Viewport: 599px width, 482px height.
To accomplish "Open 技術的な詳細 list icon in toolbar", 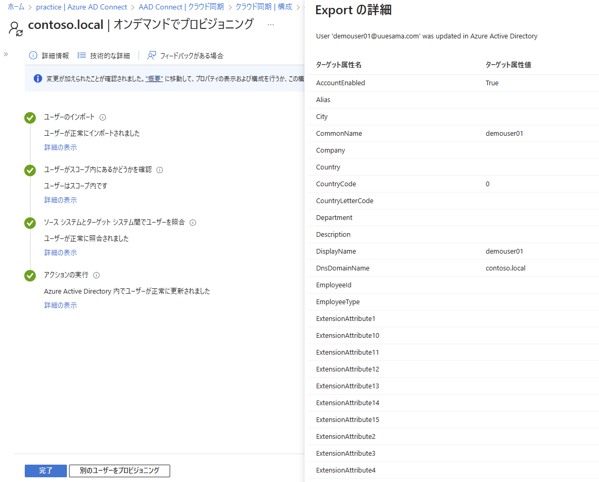I will [81, 56].
